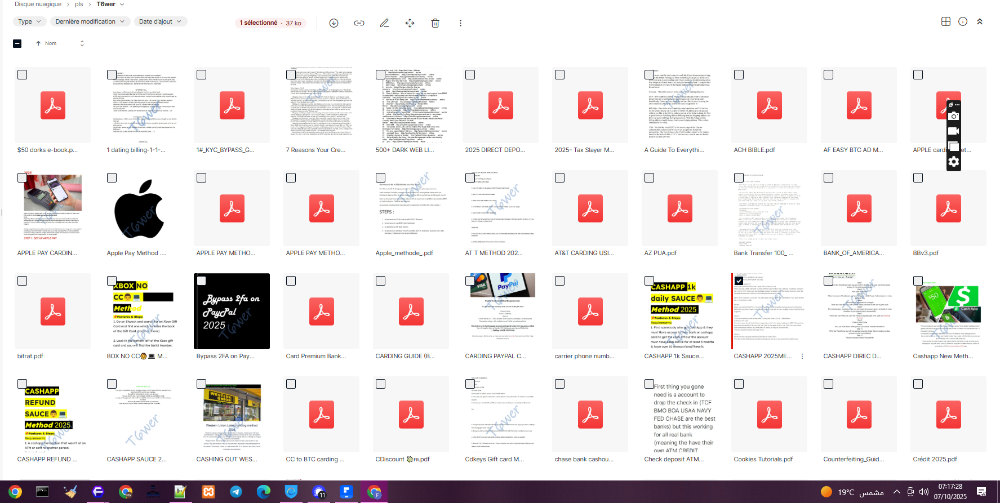Tick the checkbox for AZ PUA.pdf
The height and width of the screenshot is (503, 1000).
[649, 177]
